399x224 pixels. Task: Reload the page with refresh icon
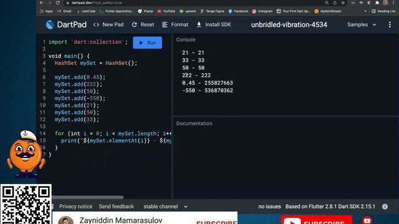(x=58, y=2)
